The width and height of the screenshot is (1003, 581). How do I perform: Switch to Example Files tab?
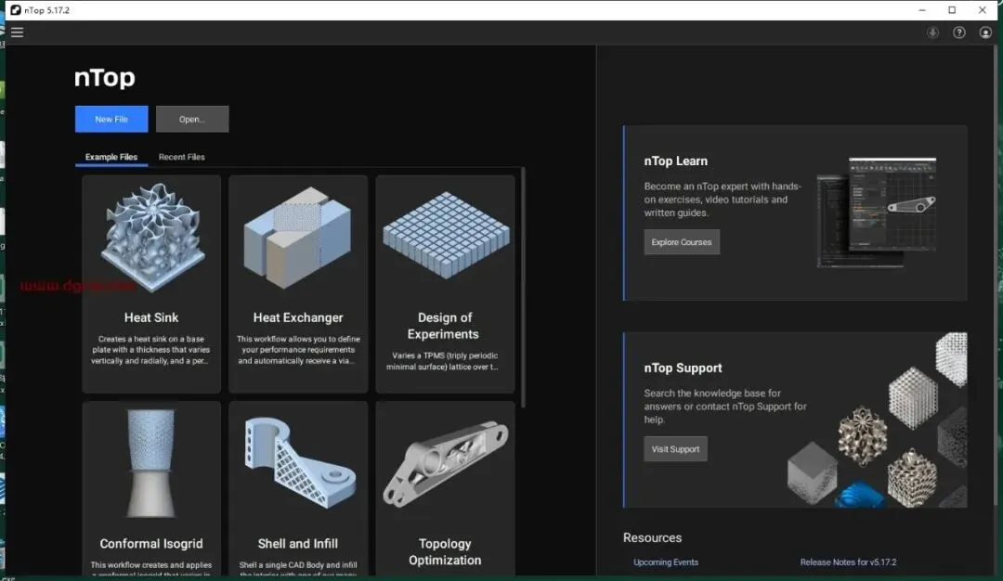[111, 157]
